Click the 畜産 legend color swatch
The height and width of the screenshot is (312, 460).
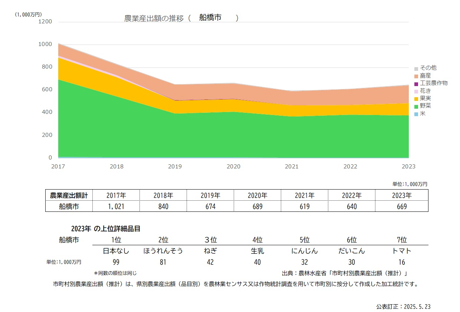416,76
